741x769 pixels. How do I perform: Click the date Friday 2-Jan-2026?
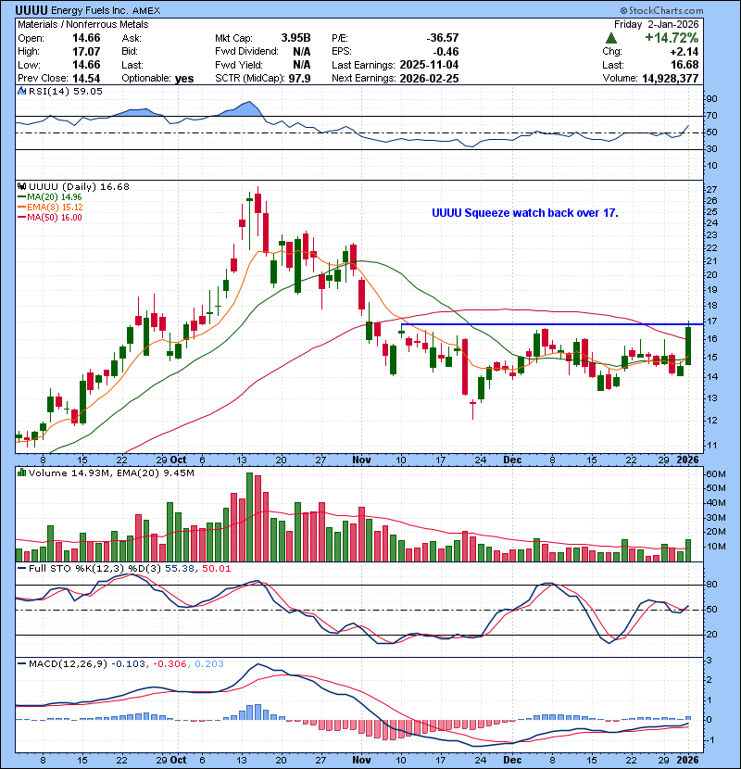point(656,24)
